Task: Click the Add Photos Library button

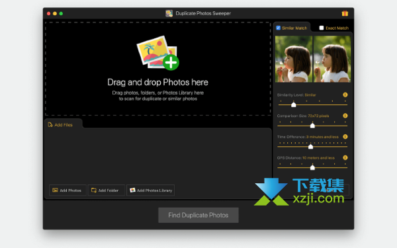Action: pos(150,190)
